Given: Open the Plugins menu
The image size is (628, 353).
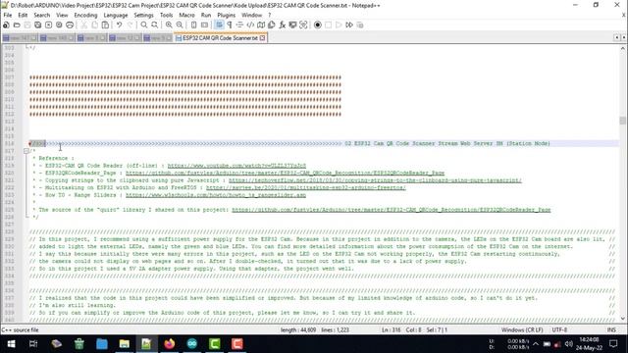Looking at the screenshot, I should (x=227, y=15).
